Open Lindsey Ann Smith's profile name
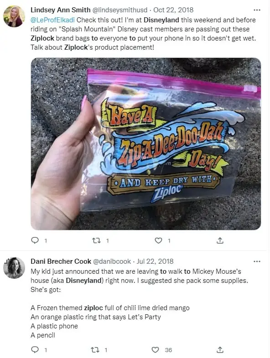 [61, 10]
